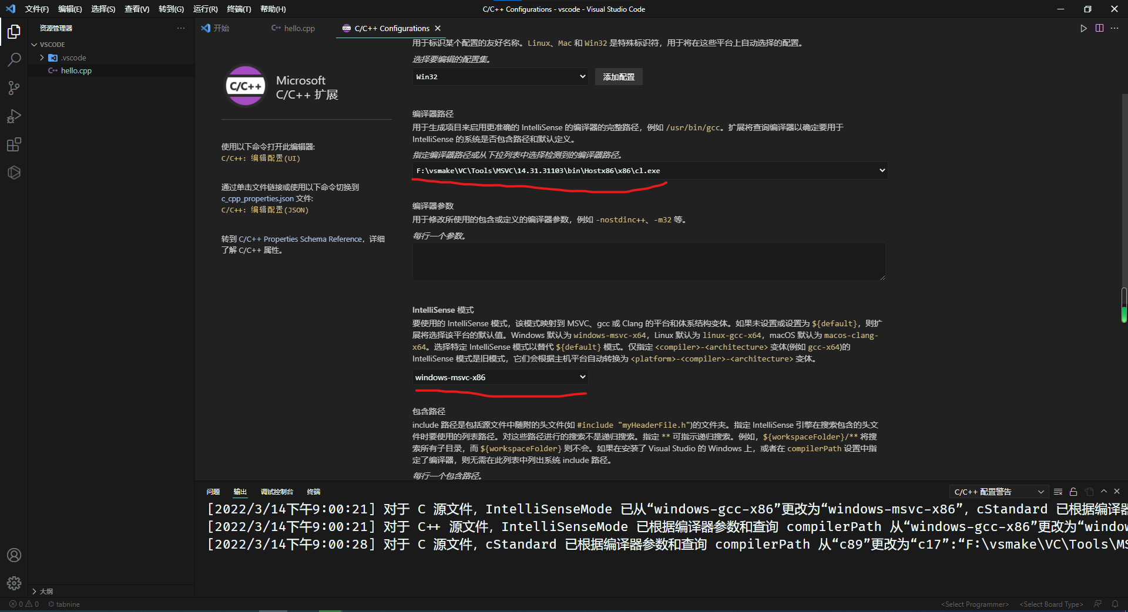This screenshot has height=612, width=1128.
Task: Click Select Programmer in status bar
Action: pyautogui.click(x=975, y=604)
